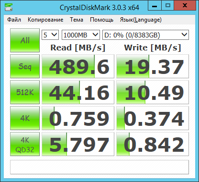This screenshot has width=199, height=182.
Task: Select the 4K QD32 read result 5.797
Action: tap(78, 144)
